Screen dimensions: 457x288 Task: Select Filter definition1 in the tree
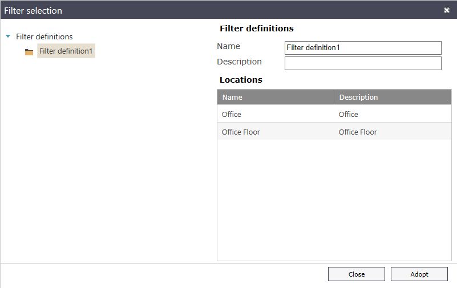(x=66, y=51)
